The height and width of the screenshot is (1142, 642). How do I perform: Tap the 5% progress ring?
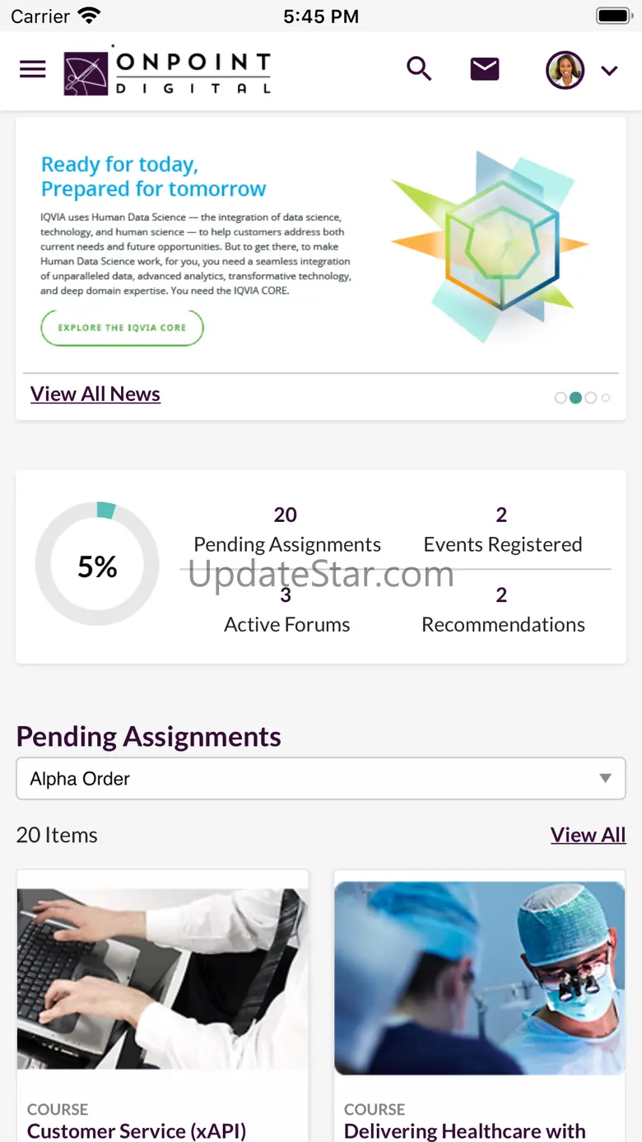97,565
